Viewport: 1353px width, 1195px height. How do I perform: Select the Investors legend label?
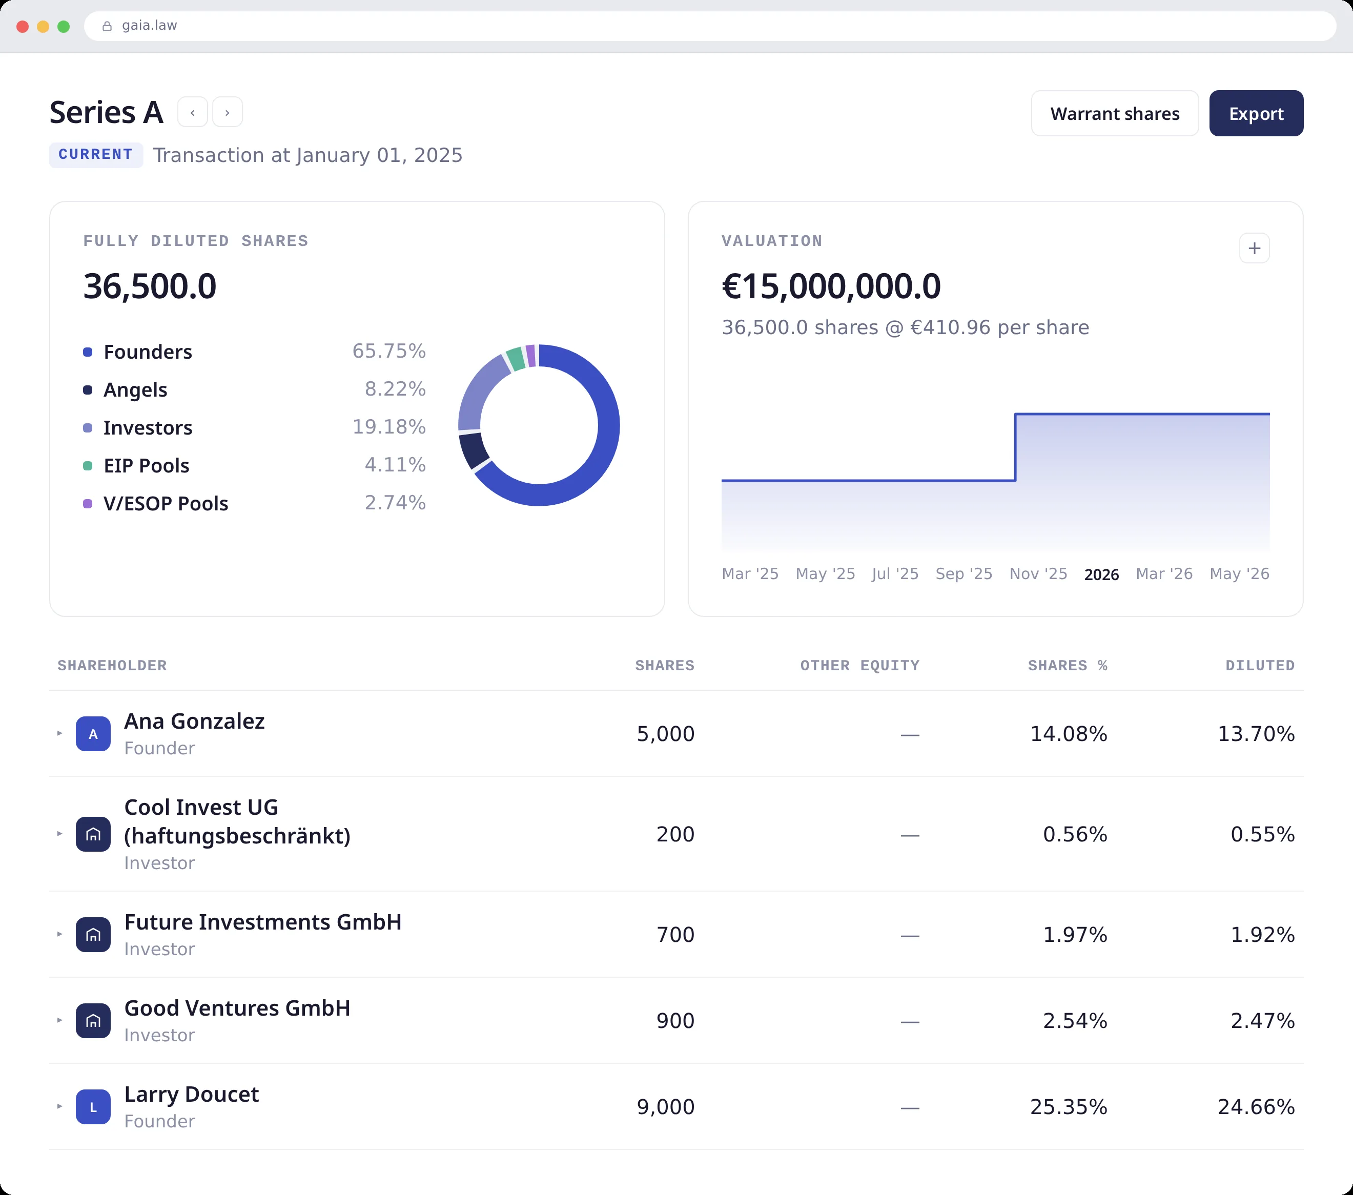(148, 428)
